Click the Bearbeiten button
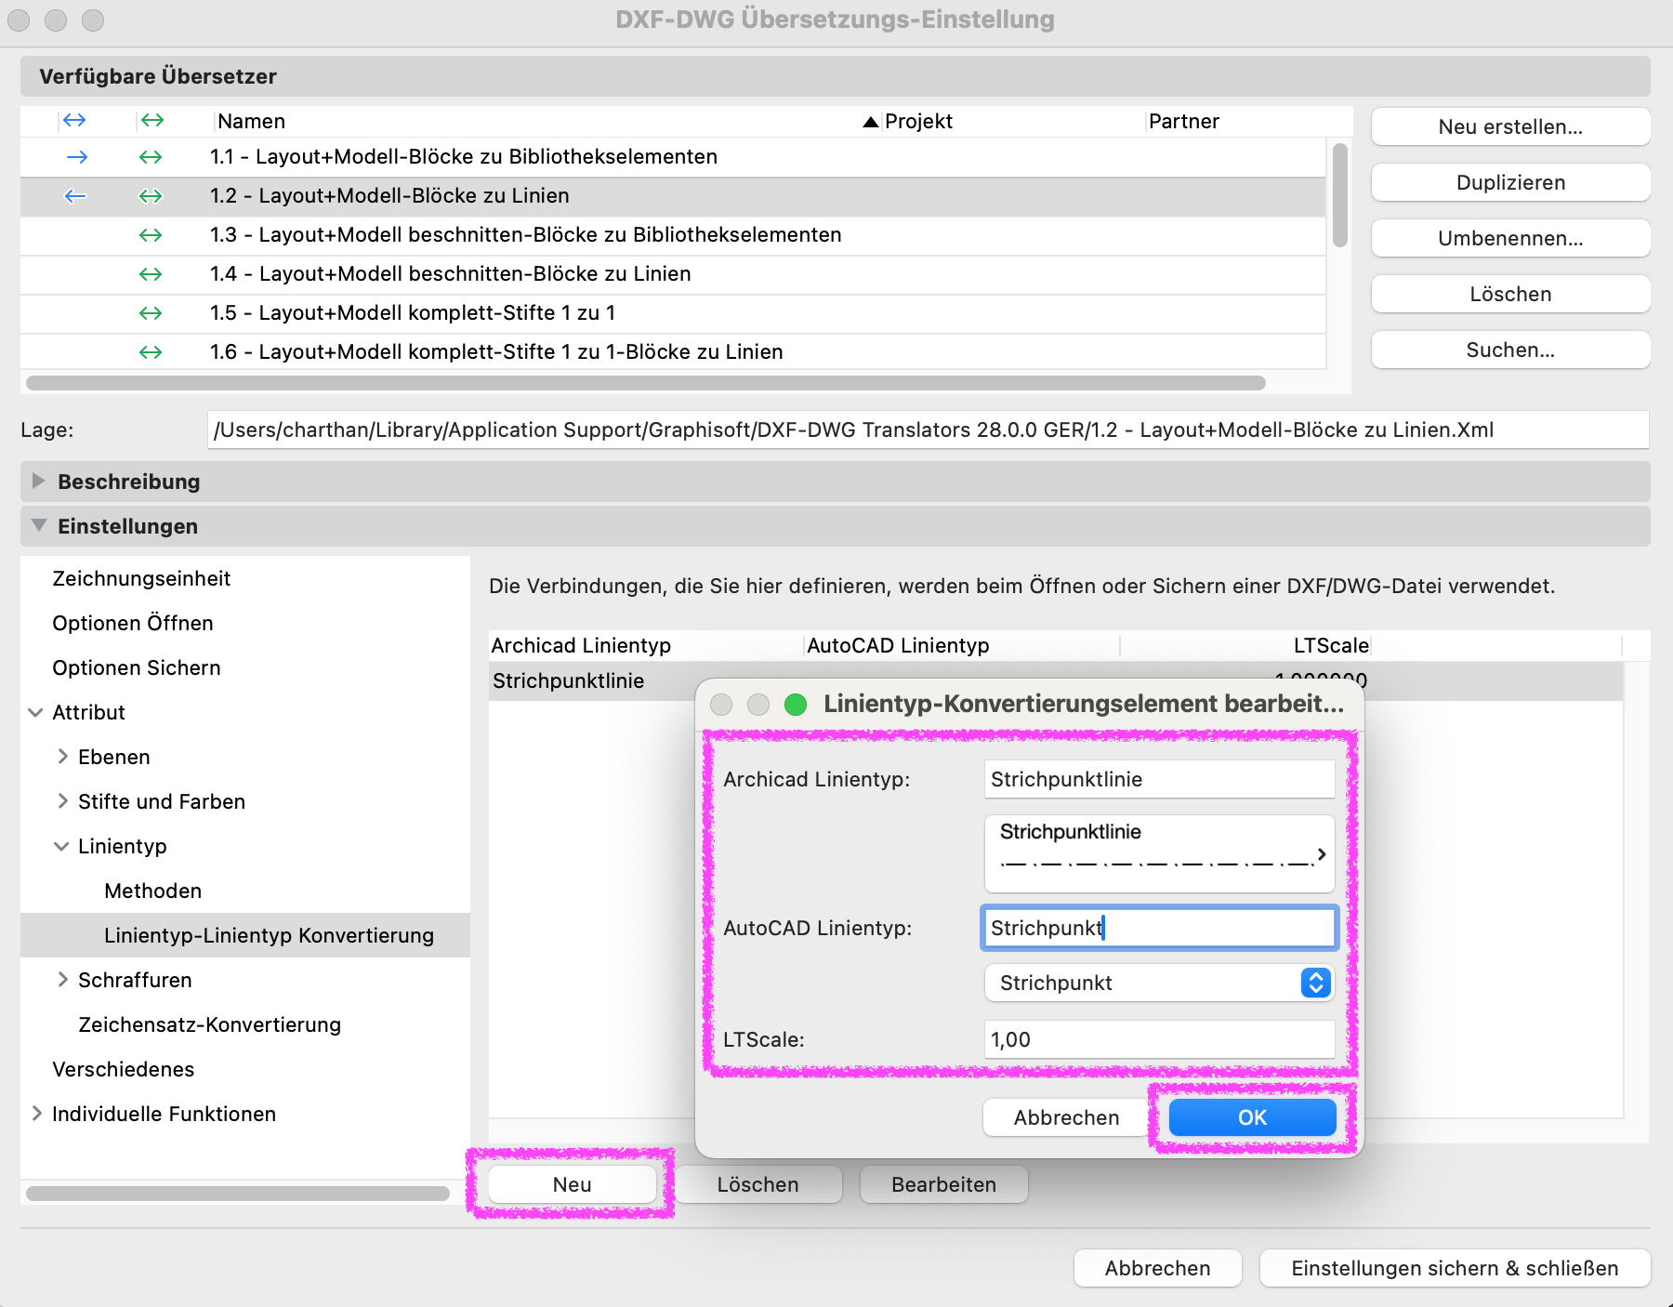 [x=943, y=1184]
